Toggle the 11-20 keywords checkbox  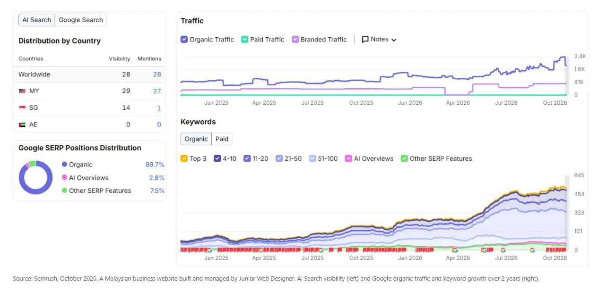tap(247, 158)
